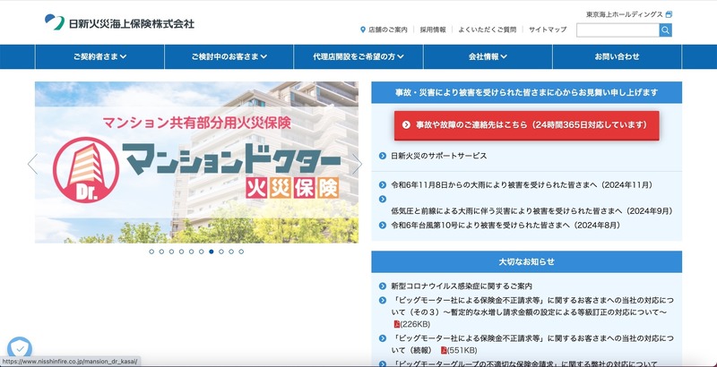Click the red 事故や故障のご連絡先はこちら button

pos(526,124)
